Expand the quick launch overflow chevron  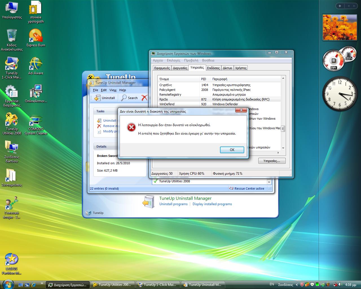[42, 283]
